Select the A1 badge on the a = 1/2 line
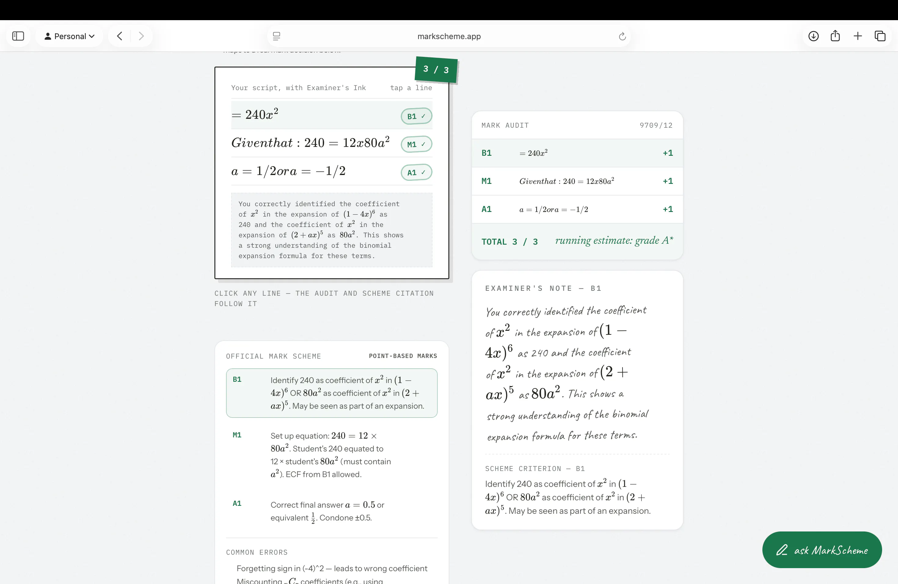 click(416, 172)
